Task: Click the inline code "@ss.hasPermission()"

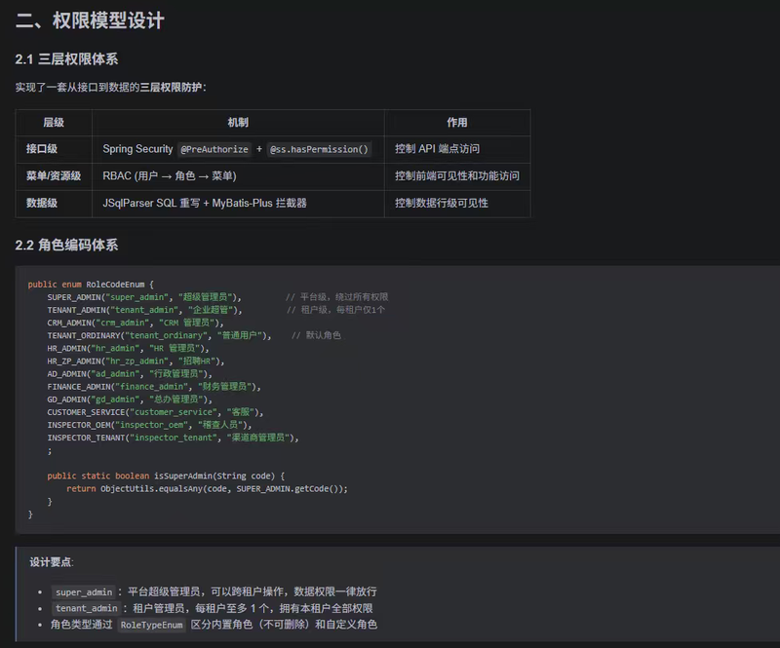Action: 319,149
